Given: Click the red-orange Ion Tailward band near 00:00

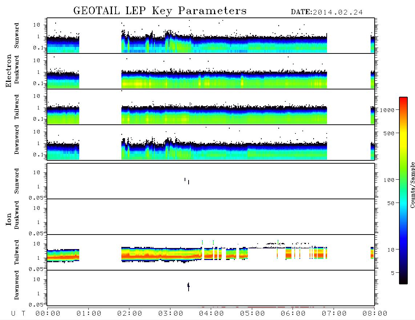Looking at the screenshot, I should coord(63,257).
